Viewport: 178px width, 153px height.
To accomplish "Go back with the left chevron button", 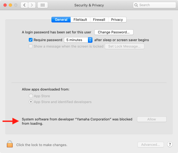I will tap(24, 5).
